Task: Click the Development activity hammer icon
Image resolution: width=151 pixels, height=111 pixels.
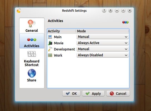Action: [x=50, y=49]
